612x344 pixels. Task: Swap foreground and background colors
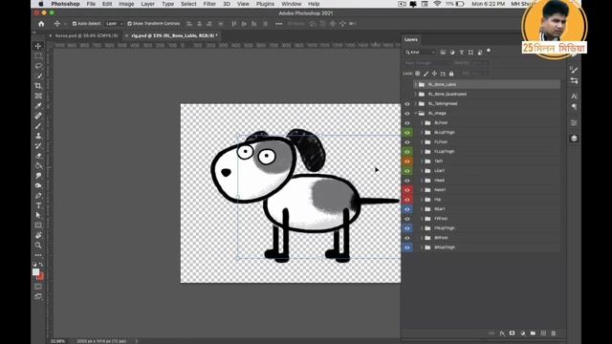(41, 265)
